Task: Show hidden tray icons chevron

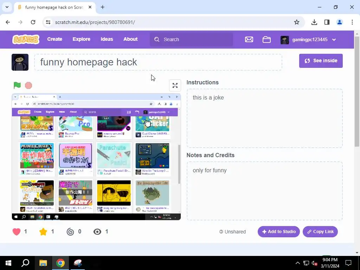Action: point(297,263)
